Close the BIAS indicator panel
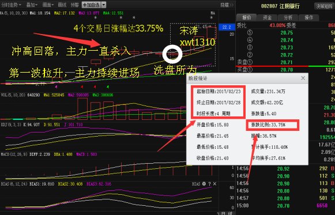The image size is (335, 215). pyautogui.click(x=214, y=184)
